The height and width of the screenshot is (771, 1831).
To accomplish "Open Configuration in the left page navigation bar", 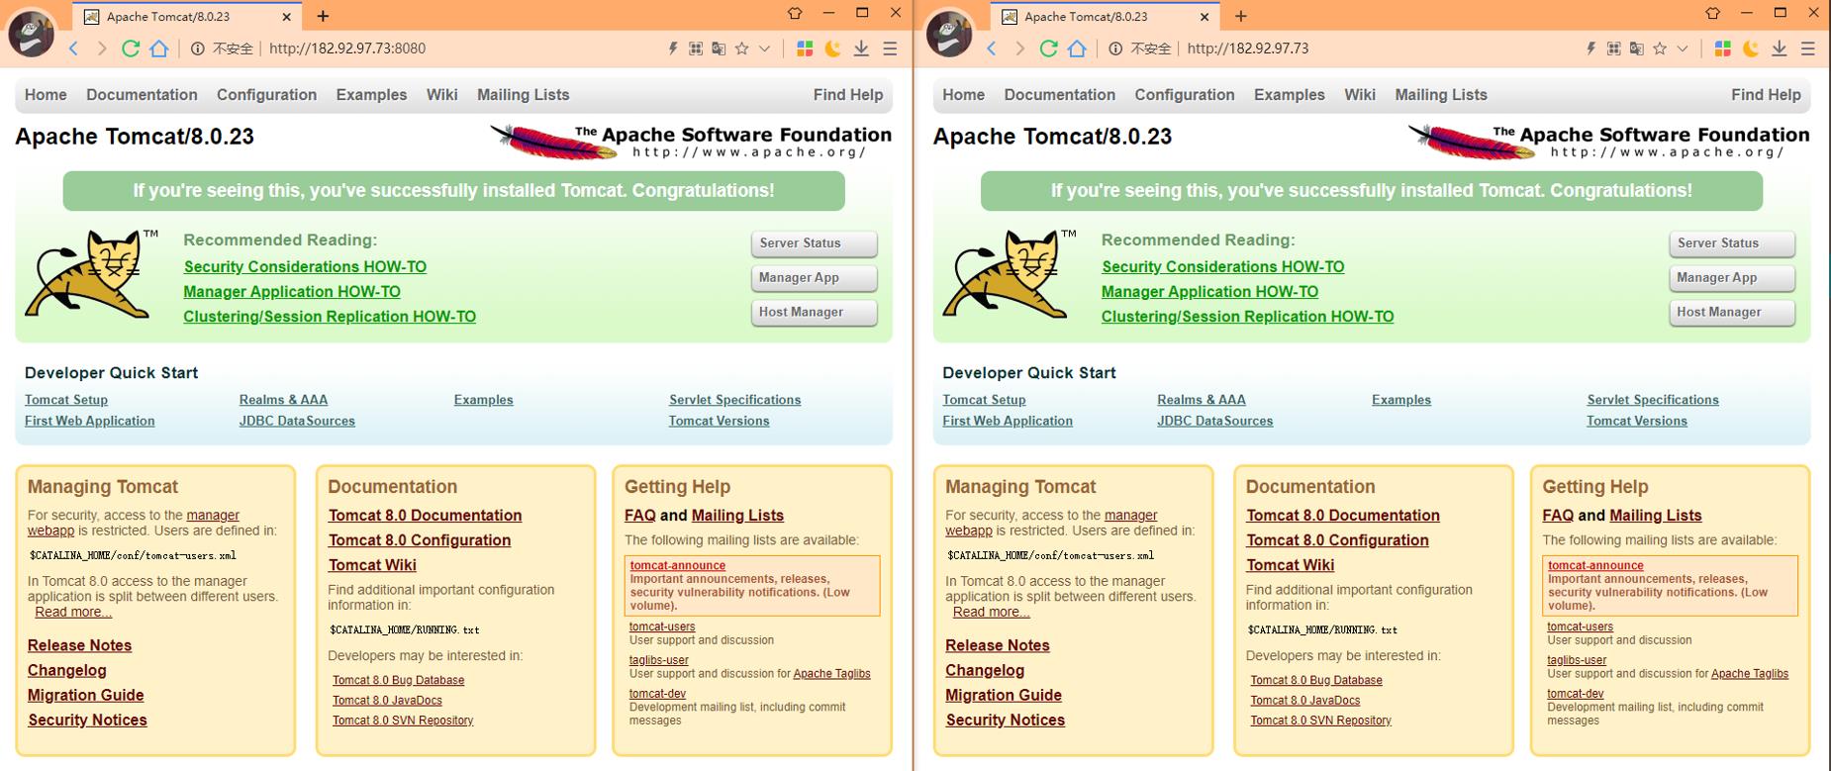I will tap(266, 95).
